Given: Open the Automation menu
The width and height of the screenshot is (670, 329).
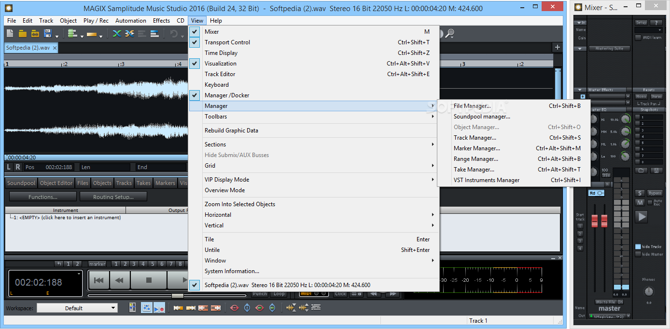Looking at the screenshot, I should pyautogui.click(x=131, y=21).
